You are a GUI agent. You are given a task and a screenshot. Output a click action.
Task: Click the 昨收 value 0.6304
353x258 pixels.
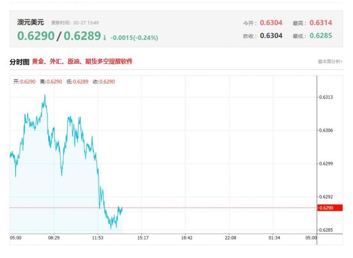[x=271, y=36]
